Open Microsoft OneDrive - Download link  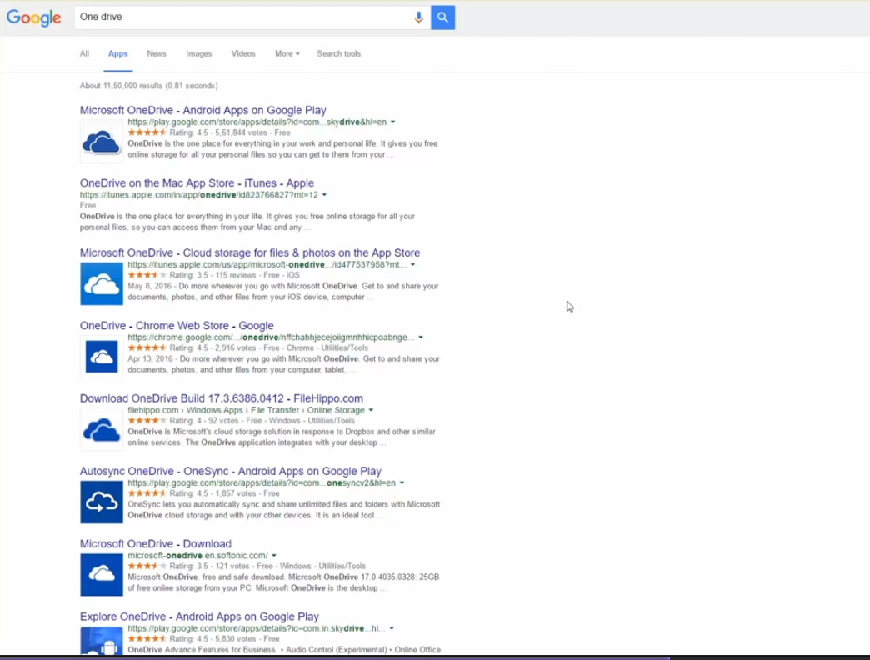pos(156,543)
